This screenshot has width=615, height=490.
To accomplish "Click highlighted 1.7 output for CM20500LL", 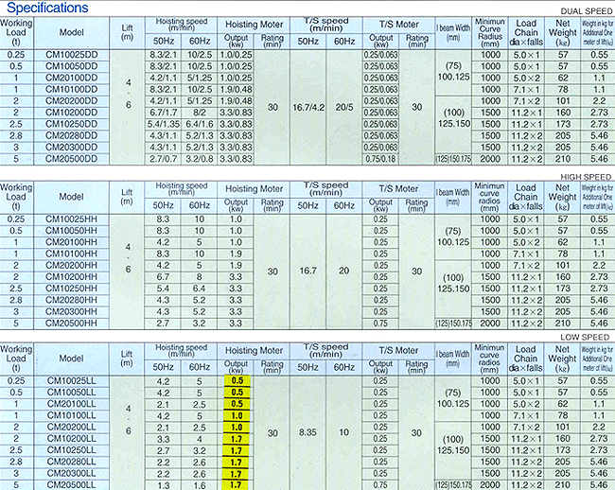I will tap(237, 485).
